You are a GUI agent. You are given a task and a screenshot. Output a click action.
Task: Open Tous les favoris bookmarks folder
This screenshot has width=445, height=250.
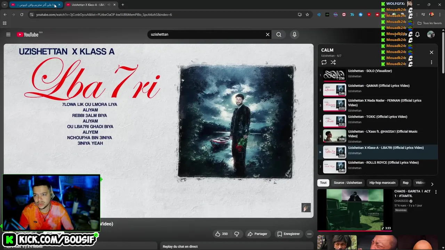pyautogui.click(x=430, y=23)
